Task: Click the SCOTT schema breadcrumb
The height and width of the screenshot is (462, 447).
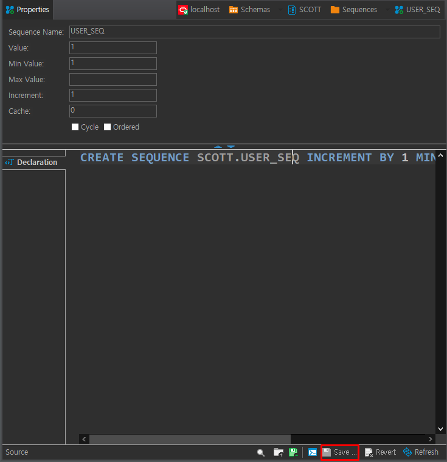Action: coord(305,10)
